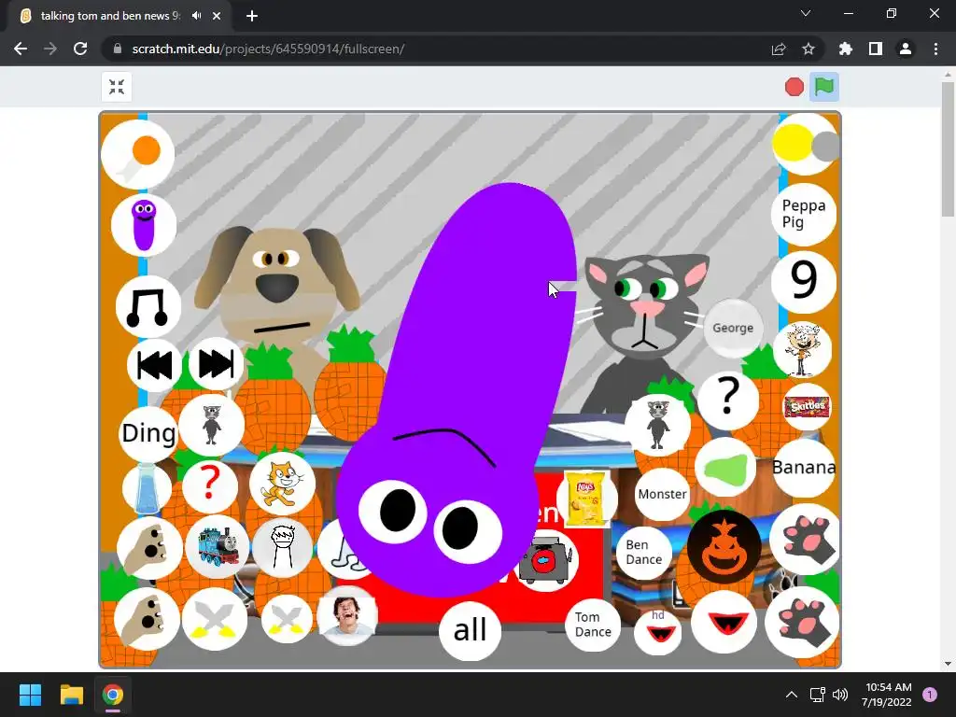Mute the tab via the speaker icon
Viewport: 956px width, 717px height.
(x=196, y=16)
